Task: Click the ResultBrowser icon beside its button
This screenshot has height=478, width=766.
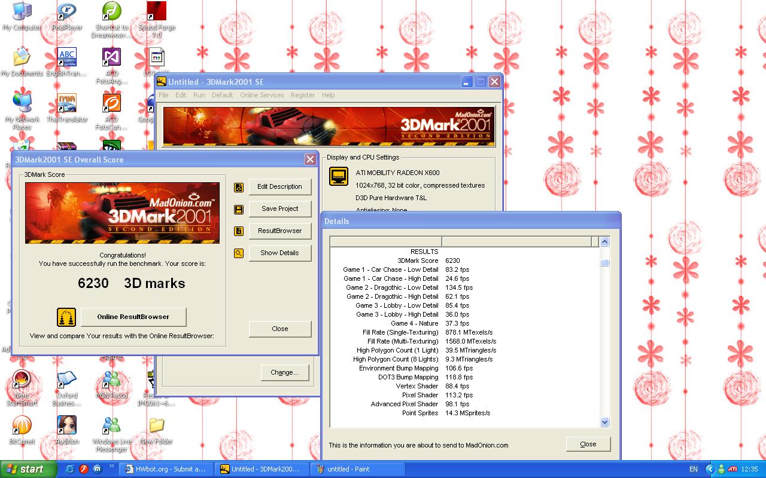Action: click(x=239, y=231)
